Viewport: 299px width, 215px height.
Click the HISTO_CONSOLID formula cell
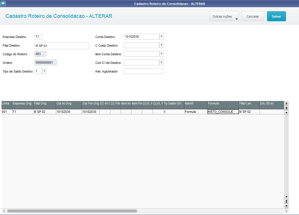tap(223, 112)
